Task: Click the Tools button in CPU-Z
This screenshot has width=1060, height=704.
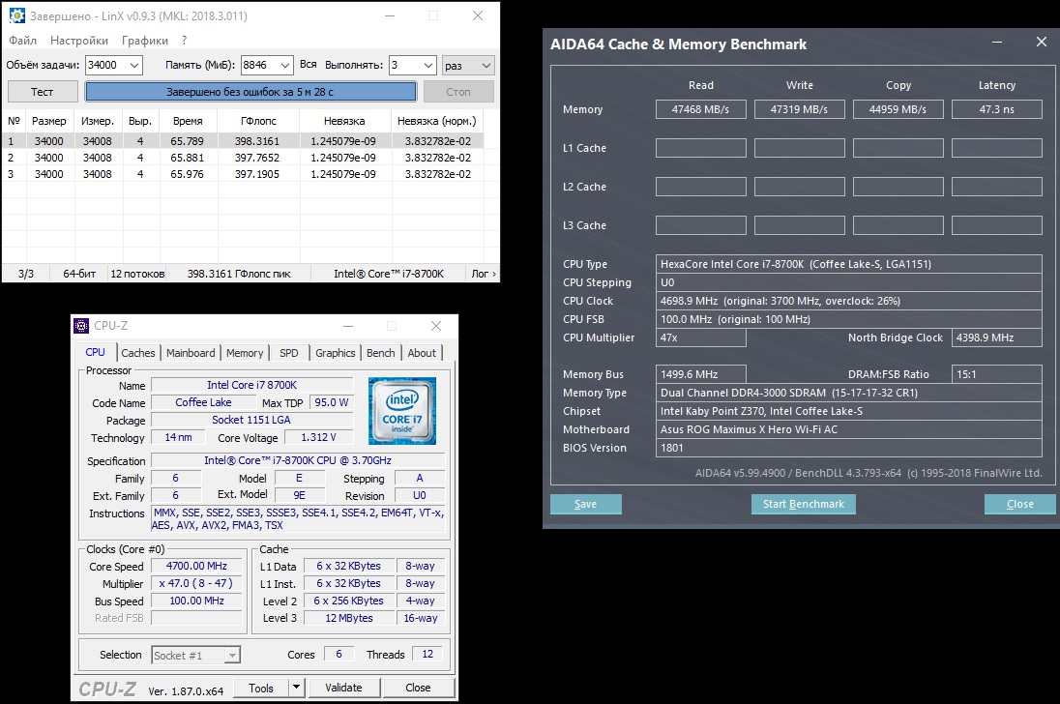Action: (261, 688)
